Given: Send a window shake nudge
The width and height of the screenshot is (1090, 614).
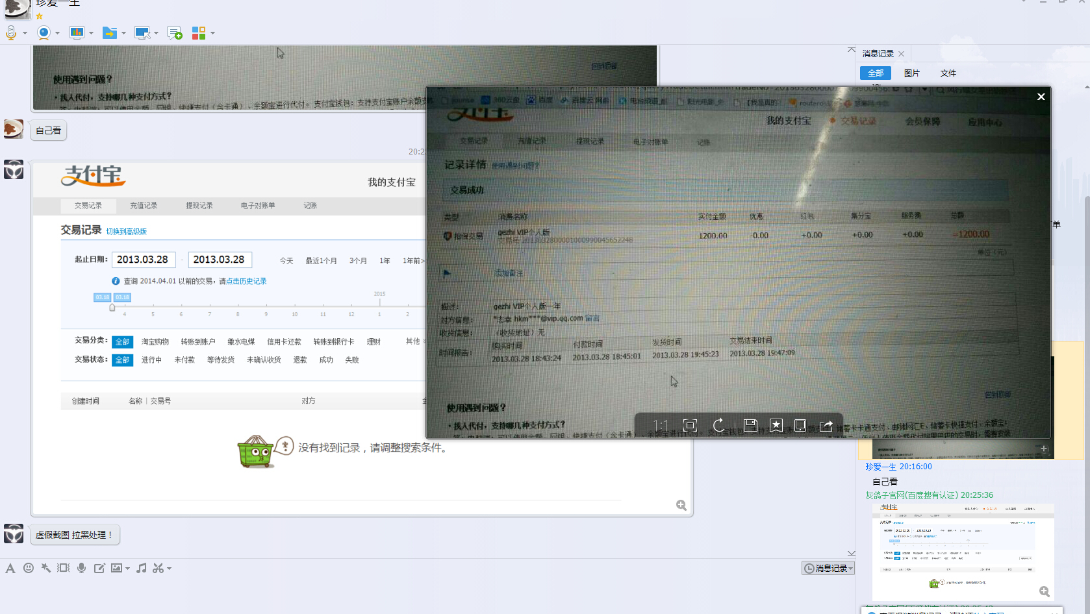Looking at the screenshot, I should (x=64, y=568).
